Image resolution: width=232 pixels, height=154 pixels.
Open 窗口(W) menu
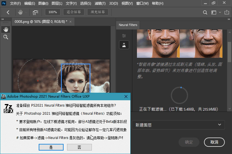pos(142,3)
